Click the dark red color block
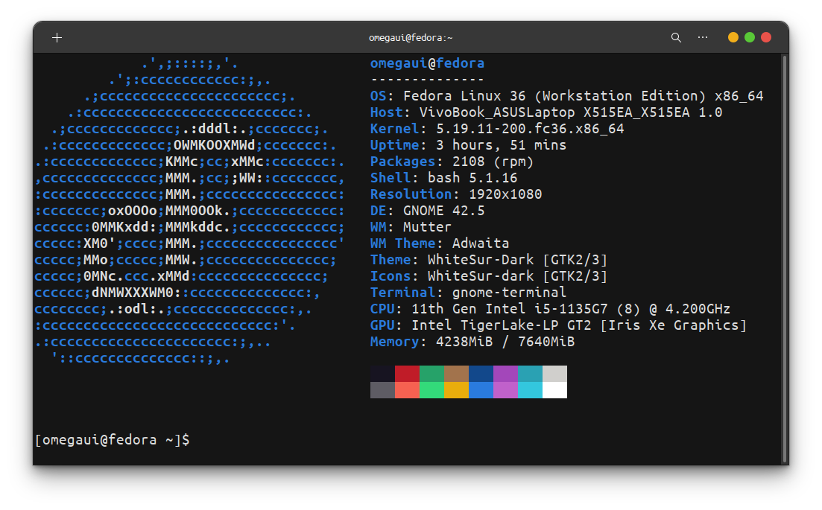This screenshot has height=510, width=822. point(408,374)
